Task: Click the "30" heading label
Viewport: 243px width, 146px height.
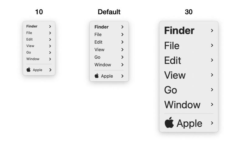Action: [189, 12]
